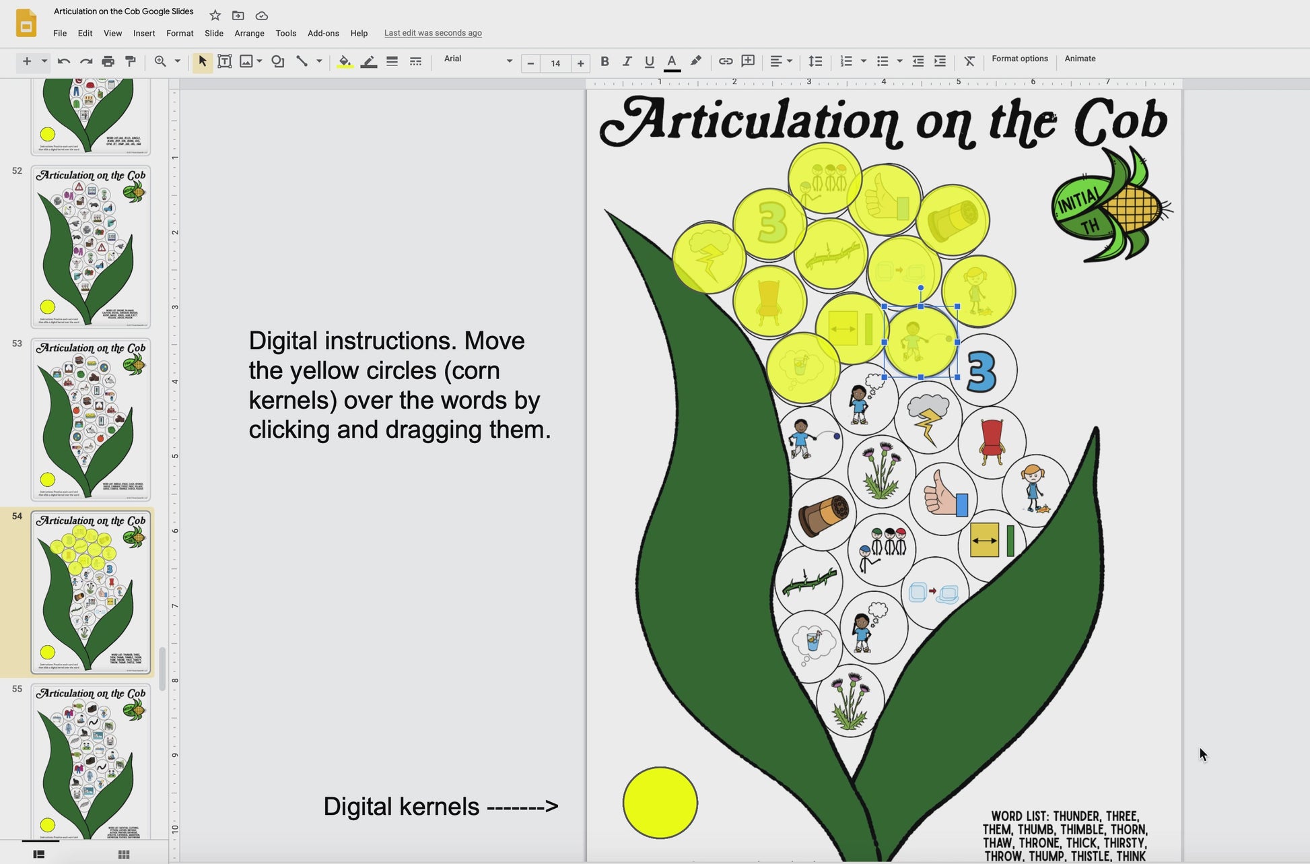Click the Format options button
The height and width of the screenshot is (864, 1310).
coord(1019,59)
